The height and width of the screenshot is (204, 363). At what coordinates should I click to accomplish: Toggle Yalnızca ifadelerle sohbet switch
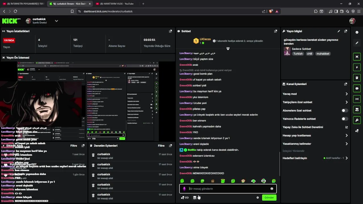[345, 119]
